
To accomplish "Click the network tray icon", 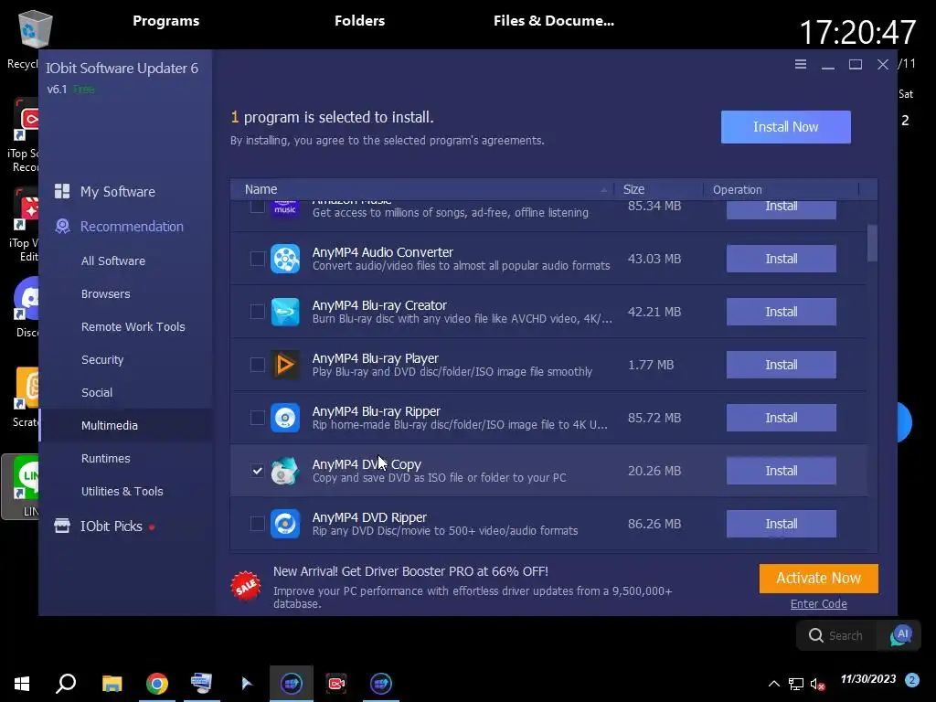I will pos(796,684).
